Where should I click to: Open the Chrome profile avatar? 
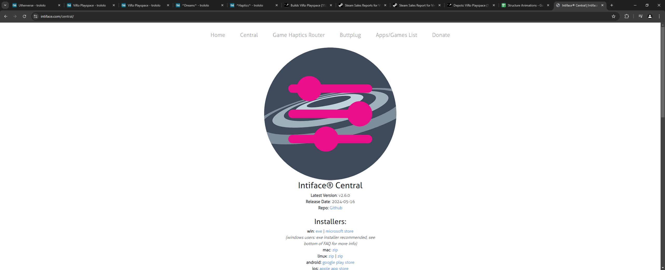coord(650,16)
